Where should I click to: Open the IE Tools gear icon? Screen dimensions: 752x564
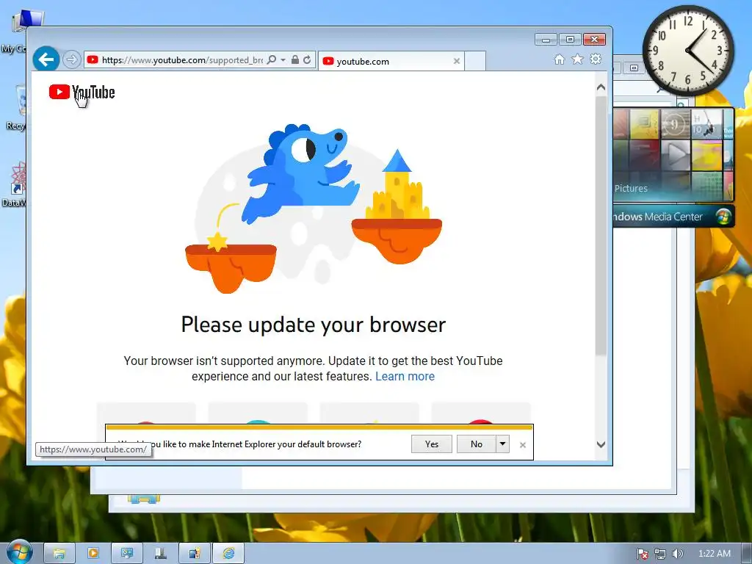click(596, 59)
